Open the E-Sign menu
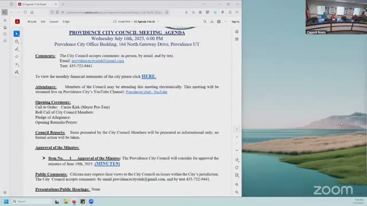Viewport: 367px width, 206px height. coord(67,22)
